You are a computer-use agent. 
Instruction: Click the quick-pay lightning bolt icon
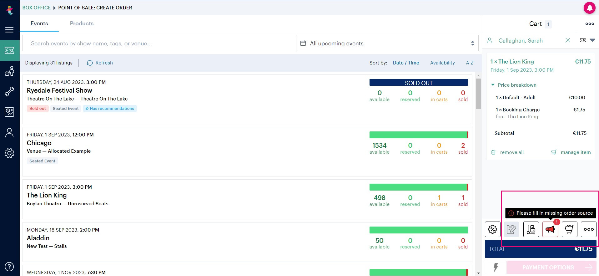click(x=496, y=267)
